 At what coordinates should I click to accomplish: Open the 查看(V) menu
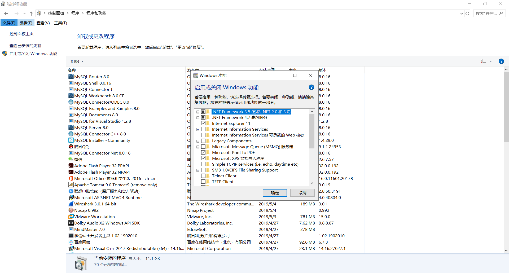coord(43,23)
